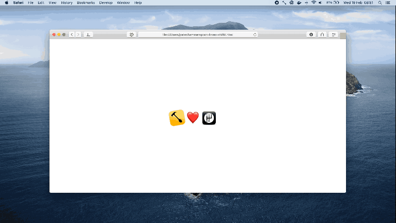Image resolution: width=396 pixels, height=223 pixels.
Task: Click the menu bar icon left of Wi-Fi
Action: [306, 3]
